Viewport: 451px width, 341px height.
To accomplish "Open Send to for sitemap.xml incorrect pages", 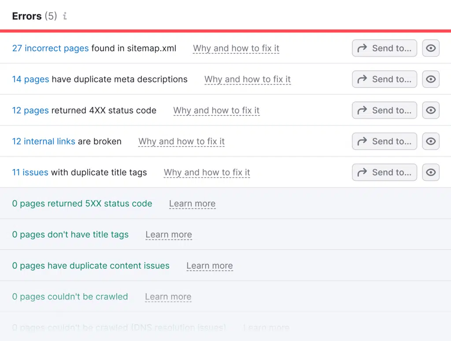I will (x=384, y=48).
